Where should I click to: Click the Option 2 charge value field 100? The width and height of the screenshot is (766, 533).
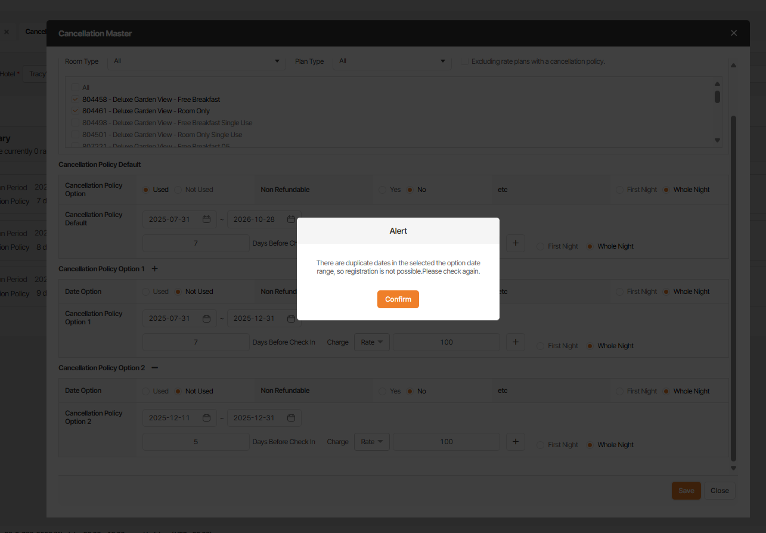[446, 442]
